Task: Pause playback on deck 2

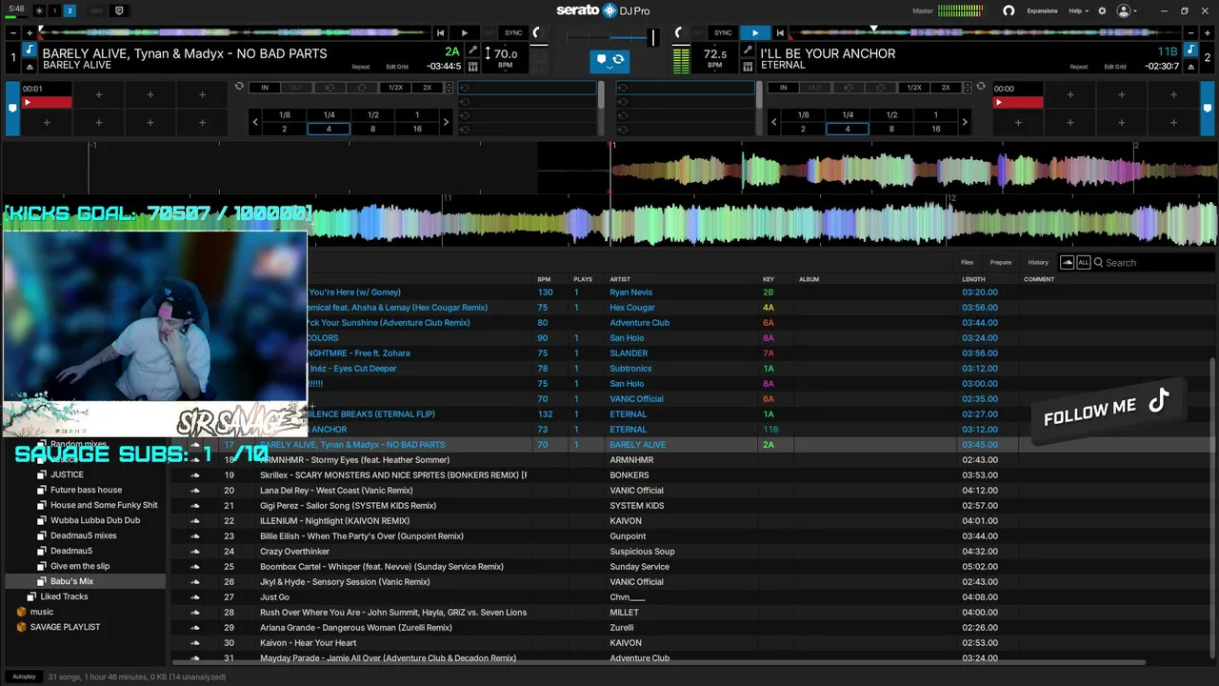Action: click(x=755, y=33)
